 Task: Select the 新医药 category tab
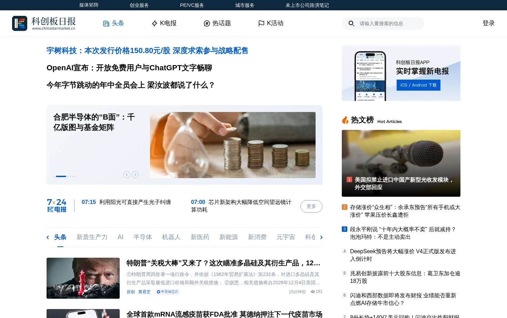pos(200,237)
